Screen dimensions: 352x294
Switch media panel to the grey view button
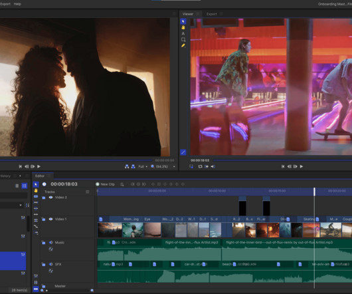tap(17, 186)
